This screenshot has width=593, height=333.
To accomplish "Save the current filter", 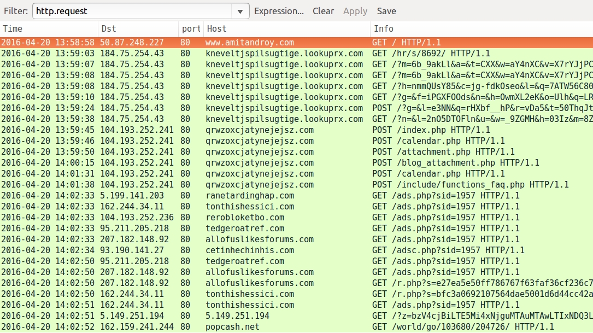I will 386,11.
